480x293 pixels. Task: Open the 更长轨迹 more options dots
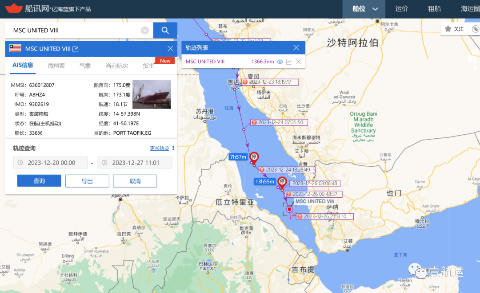coord(173,148)
